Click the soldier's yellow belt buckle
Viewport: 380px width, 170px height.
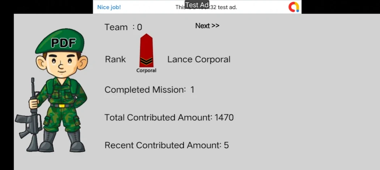click(x=62, y=106)
